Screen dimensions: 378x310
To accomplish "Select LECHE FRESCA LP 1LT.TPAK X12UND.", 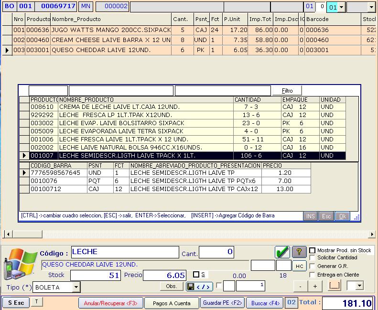I will (x=183, y=115).
